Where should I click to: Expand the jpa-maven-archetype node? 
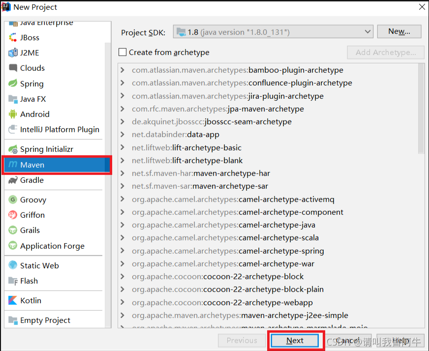tap(123, 109)
